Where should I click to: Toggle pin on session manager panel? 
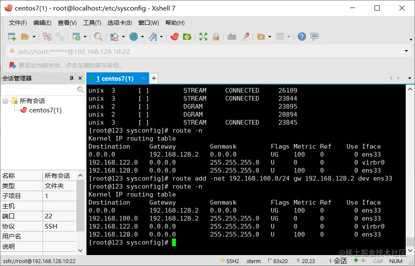[x=71, y=78]
